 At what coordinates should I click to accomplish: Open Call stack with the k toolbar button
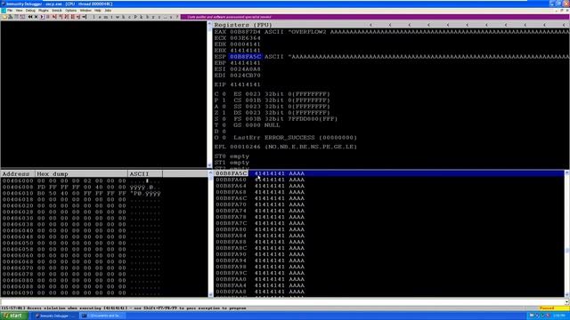coord(142,17)
